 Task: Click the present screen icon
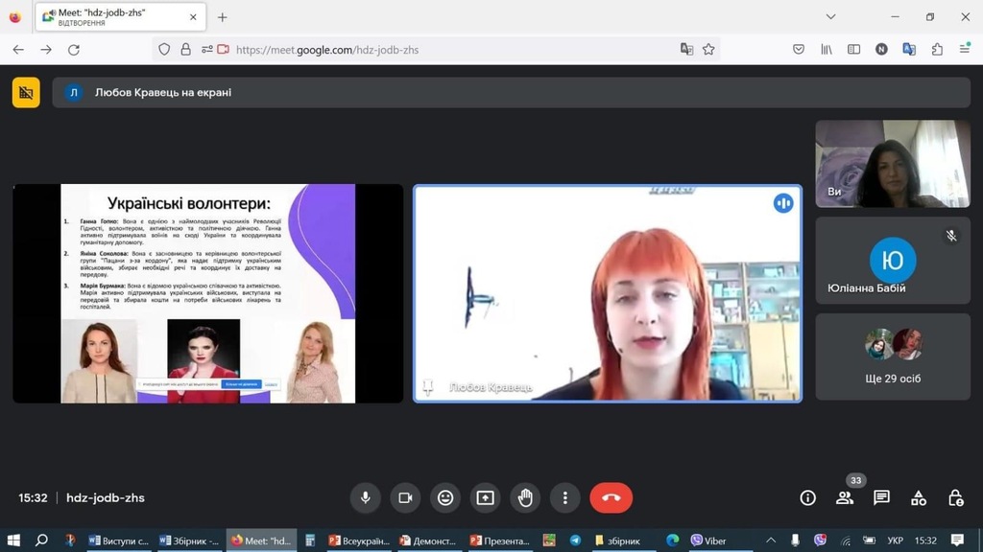point(485,497)
